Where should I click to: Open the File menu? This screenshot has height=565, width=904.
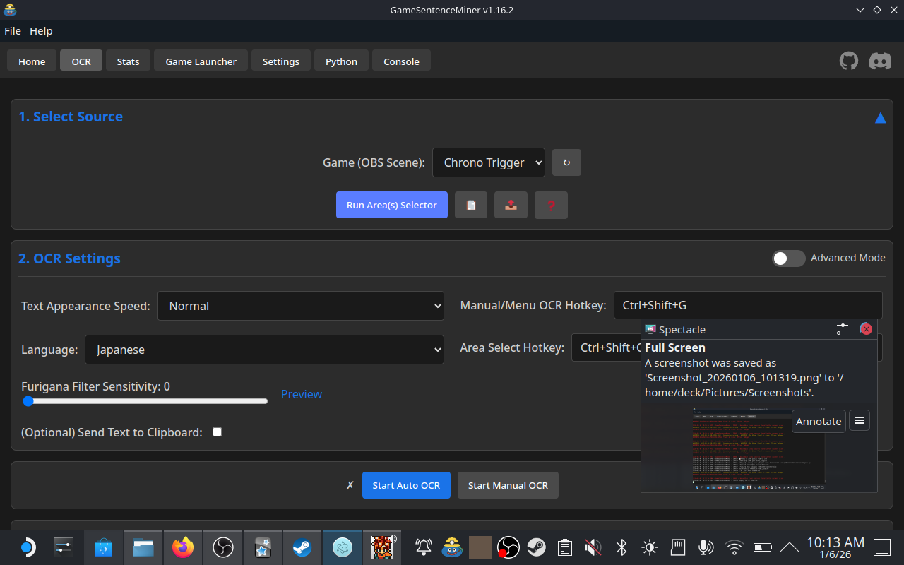(13, 30)
